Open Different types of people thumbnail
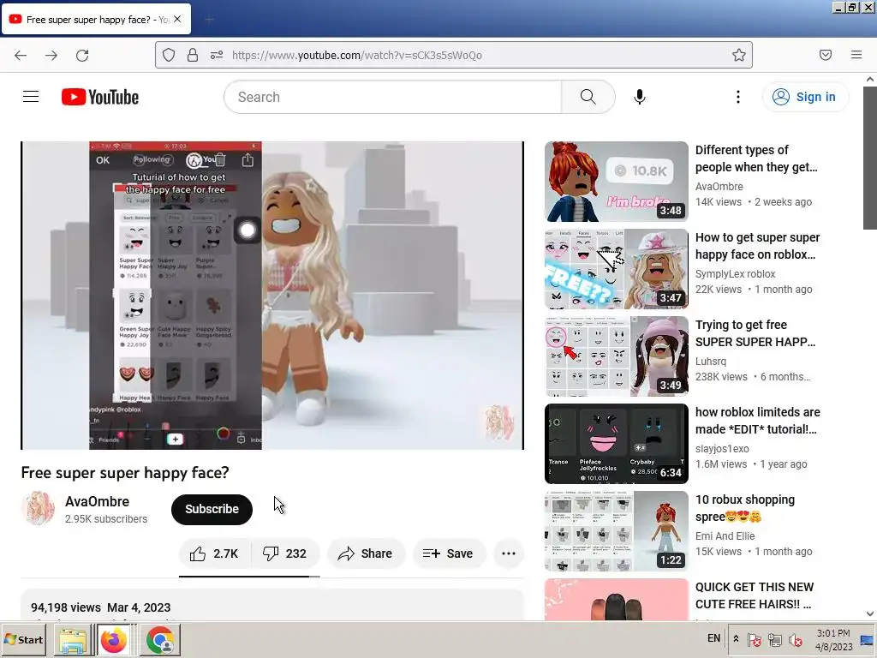The image size is (877, 658). (617, 182)
